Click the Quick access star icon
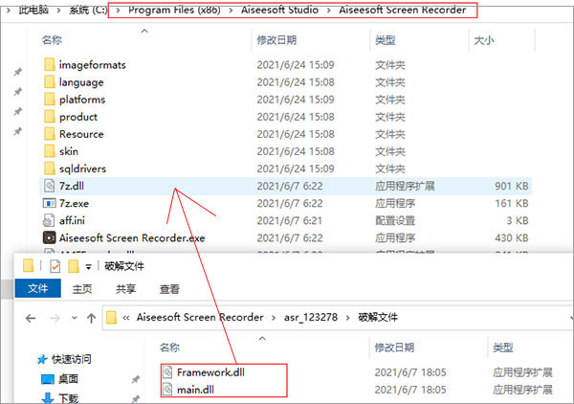 [42, 359]
